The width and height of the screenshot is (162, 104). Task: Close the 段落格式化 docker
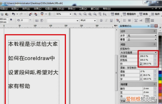click(x=156, y=26)
